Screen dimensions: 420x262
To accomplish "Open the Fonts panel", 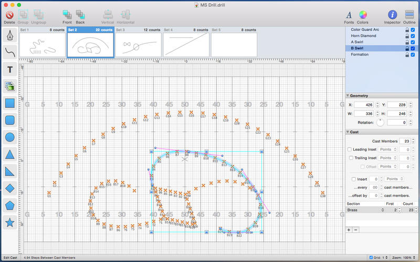I will click(349, 15).
